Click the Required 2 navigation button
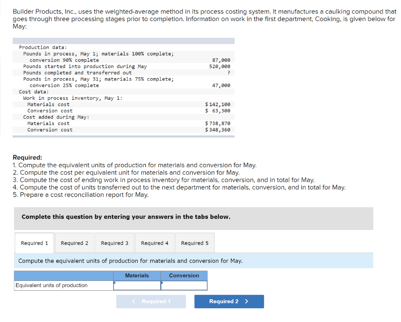This screenshot has height=322, width=401. pos(229,302)
